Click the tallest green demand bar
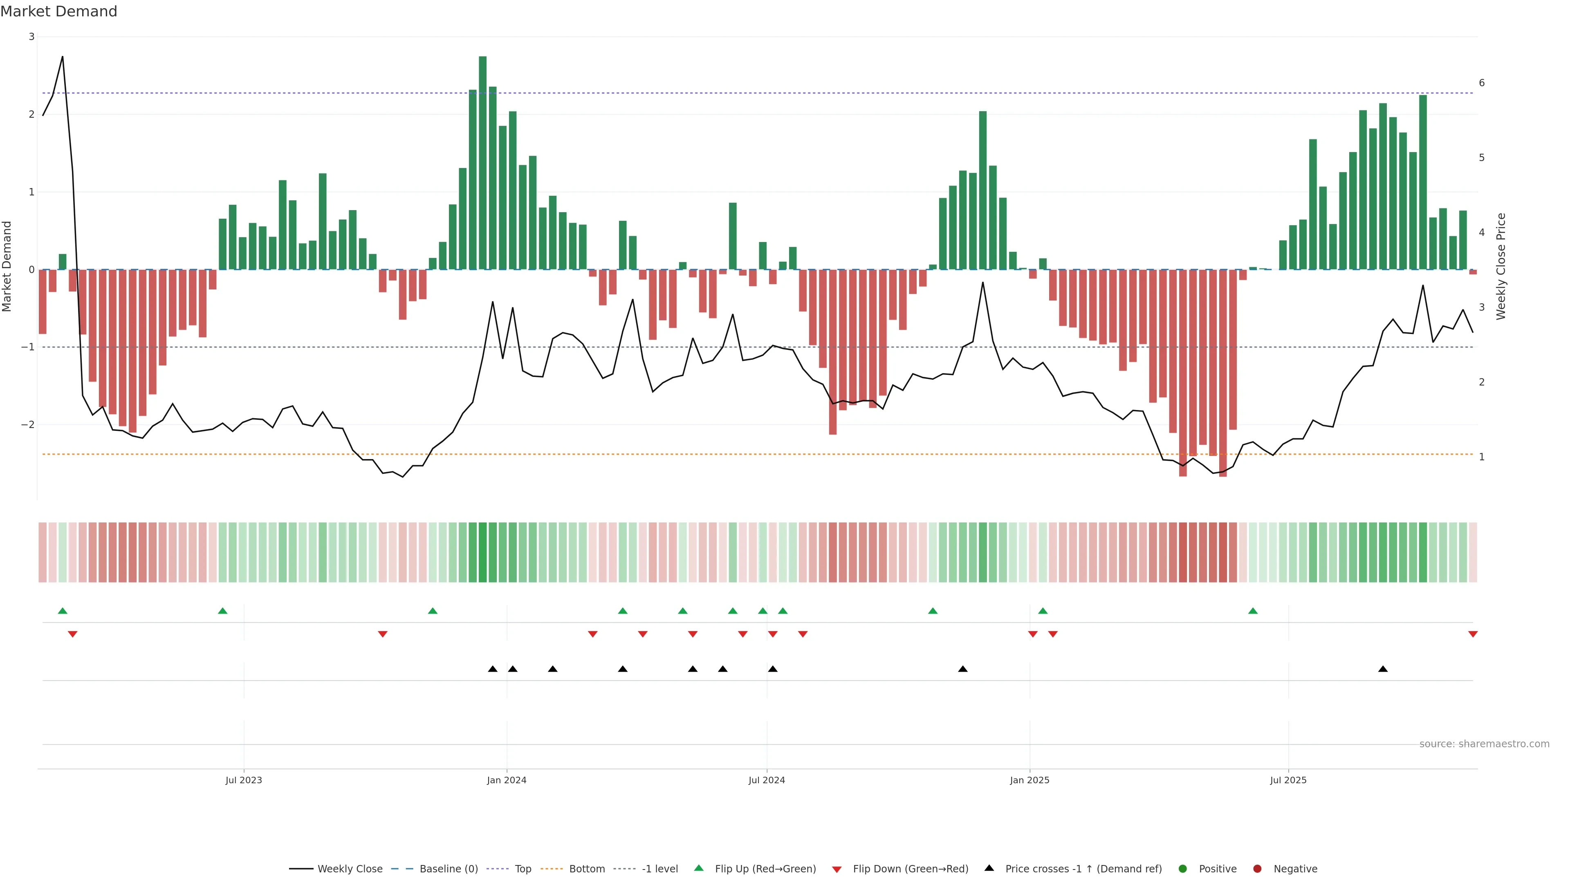 tap(483, 164)
